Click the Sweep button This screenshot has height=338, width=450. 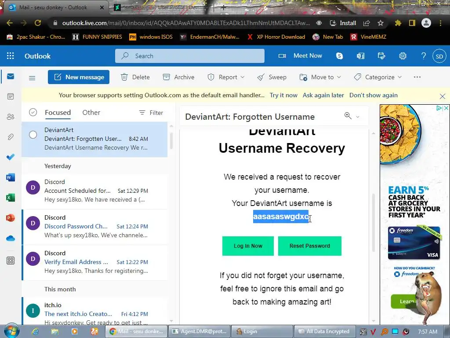[x=272, y=77]
